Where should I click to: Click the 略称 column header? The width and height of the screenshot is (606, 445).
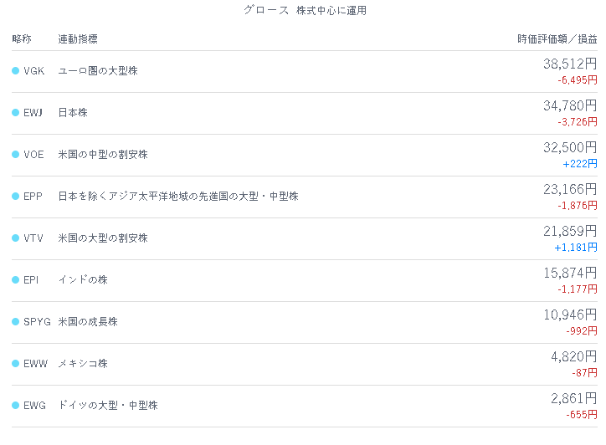[22, 38]
